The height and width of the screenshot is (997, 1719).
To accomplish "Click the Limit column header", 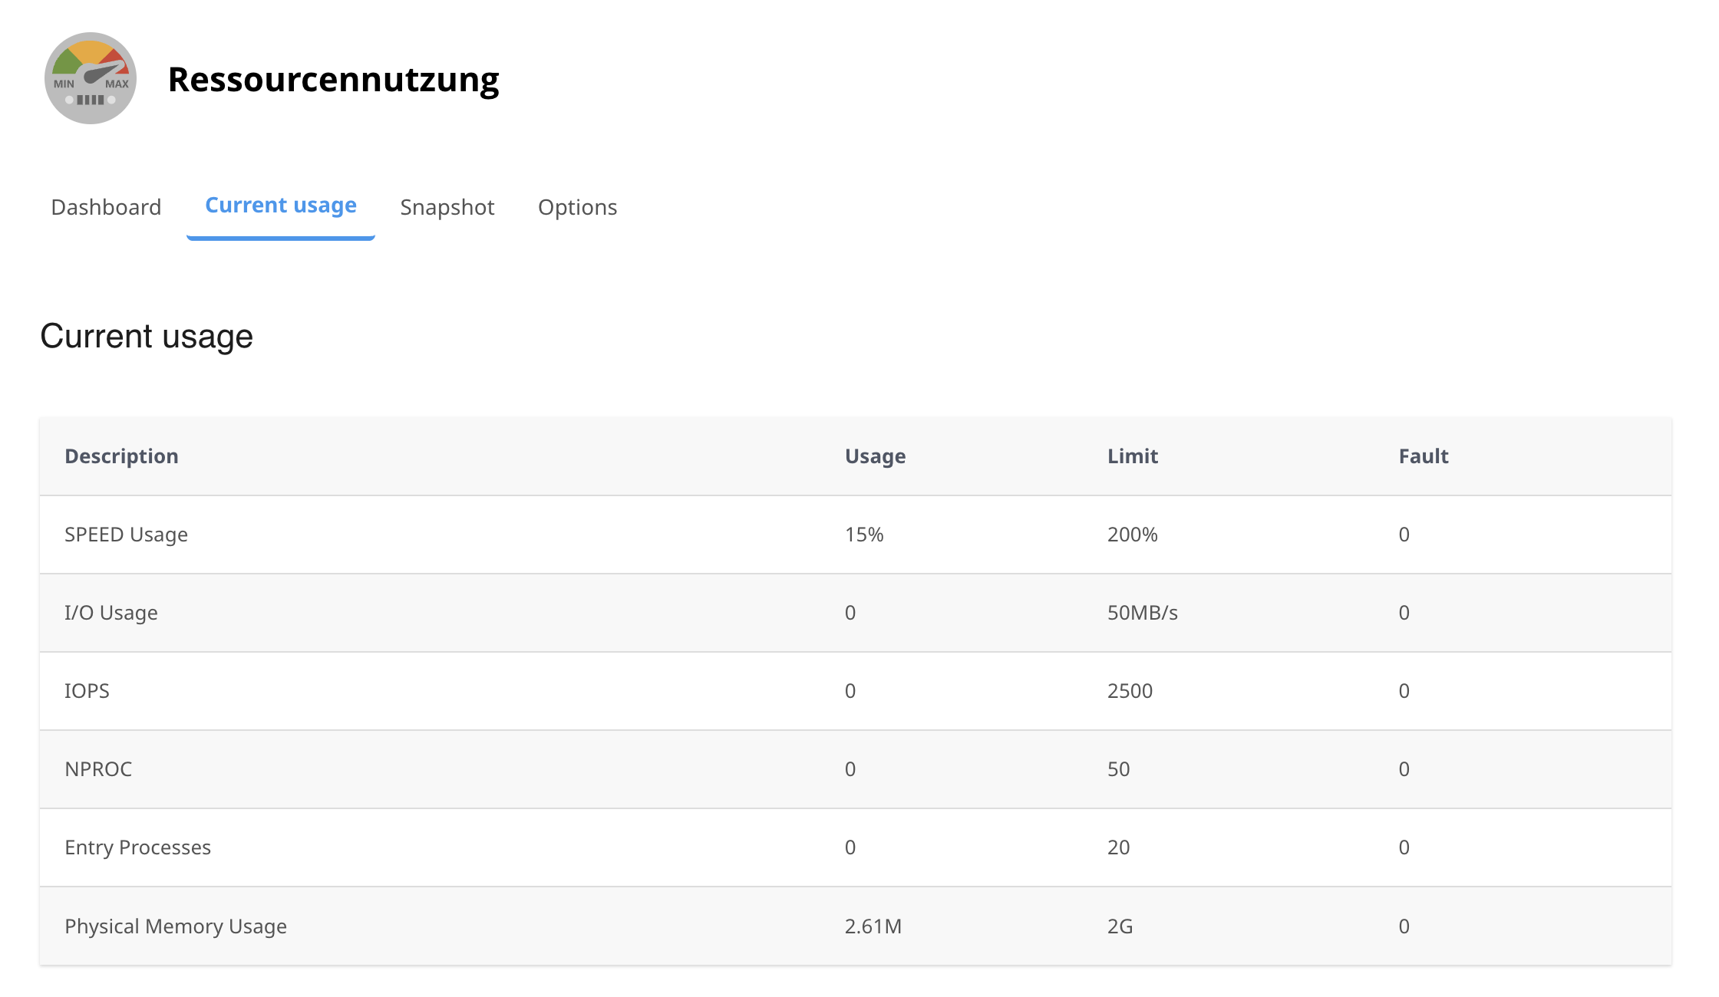I will coord(1132,456).
